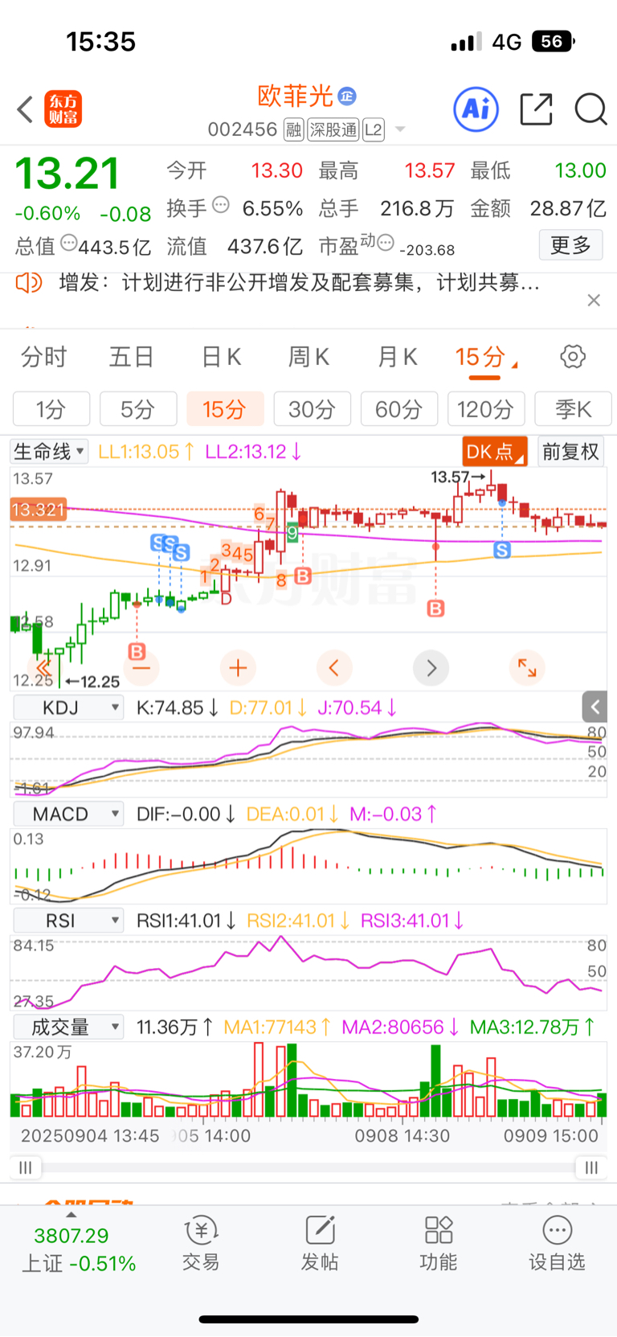Tap the L2 level tag
Image resolution: width=617 pixels, height=1337 pixels.
pos(374,130)
